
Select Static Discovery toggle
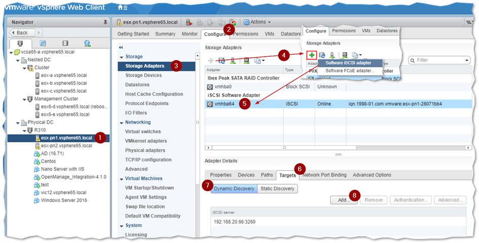coord(277,189)
